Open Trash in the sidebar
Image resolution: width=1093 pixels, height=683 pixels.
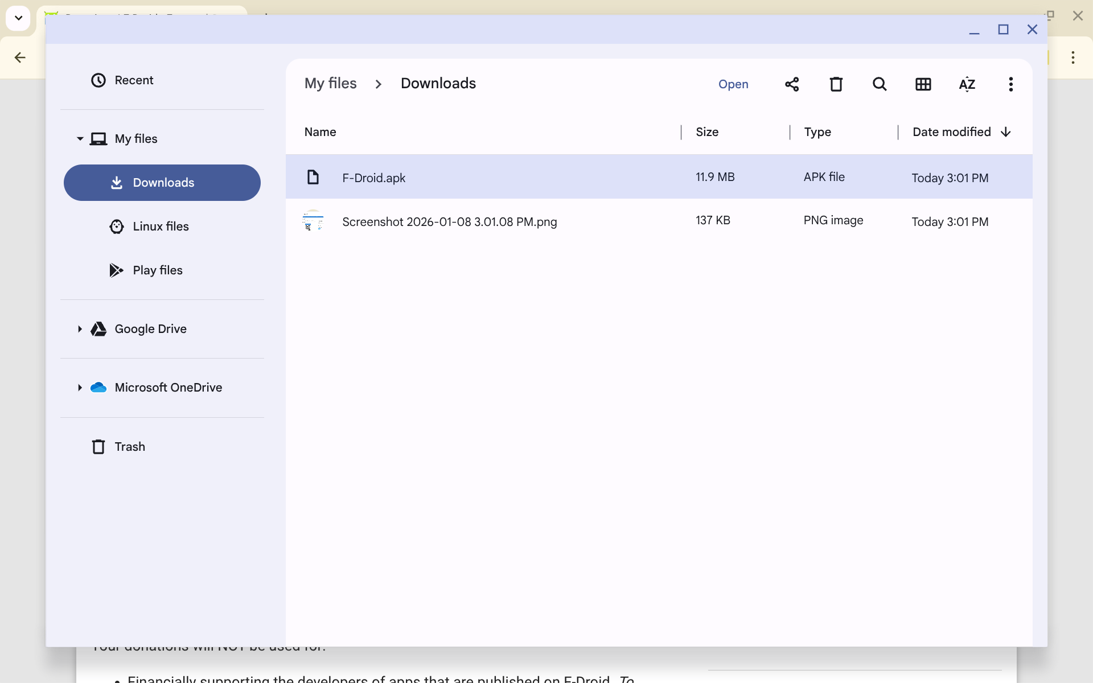click(130, 447)
